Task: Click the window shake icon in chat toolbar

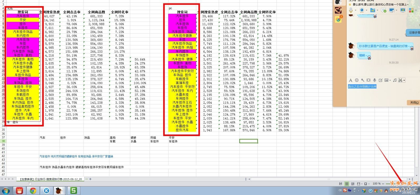Action: tap(369, 80)
